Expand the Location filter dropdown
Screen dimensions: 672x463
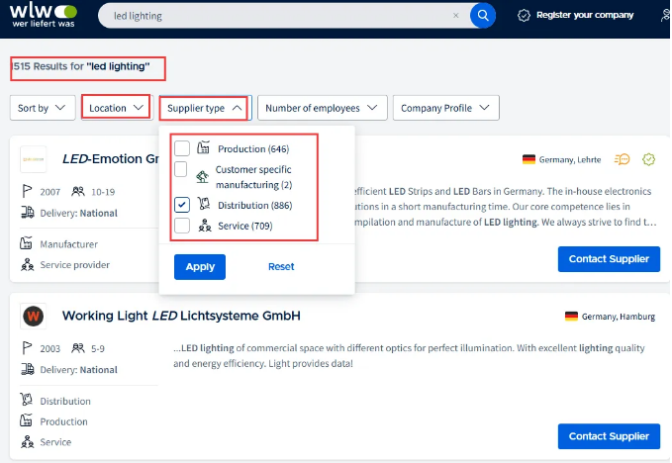coord(116,108)
